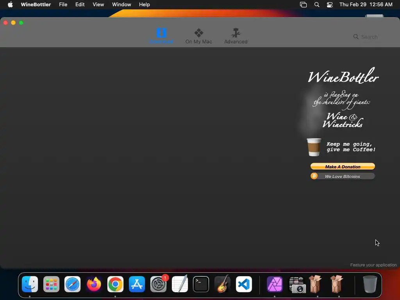Viewport: 400px width, 300px height.
Task: Open Finder from the Dock
Action: [x=30, y=284]
